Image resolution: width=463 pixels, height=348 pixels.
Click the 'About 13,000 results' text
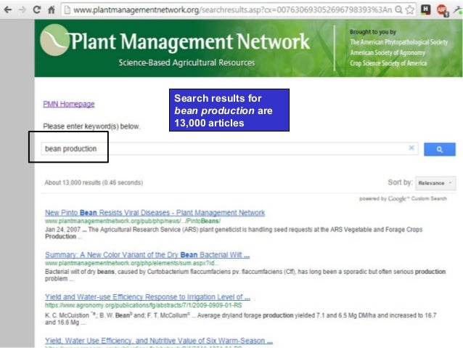click(94, 182)
